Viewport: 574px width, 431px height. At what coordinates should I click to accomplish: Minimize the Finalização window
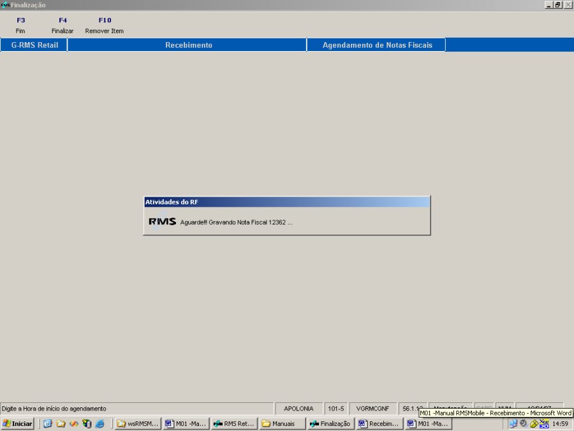548,4
